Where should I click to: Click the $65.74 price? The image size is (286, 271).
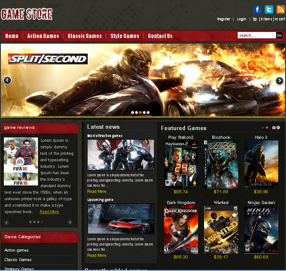(181, 192)
